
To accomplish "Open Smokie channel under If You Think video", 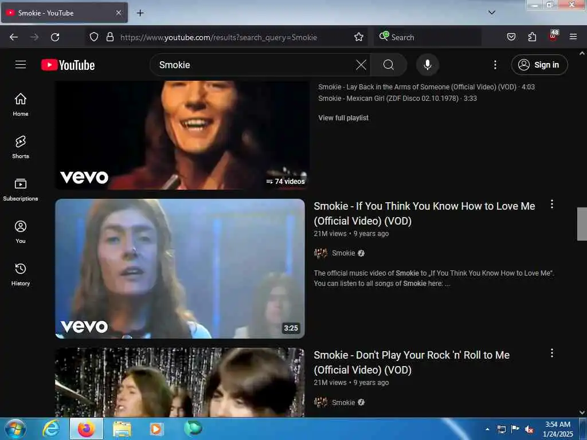I will pyautogui.click(x=343, y=253).
